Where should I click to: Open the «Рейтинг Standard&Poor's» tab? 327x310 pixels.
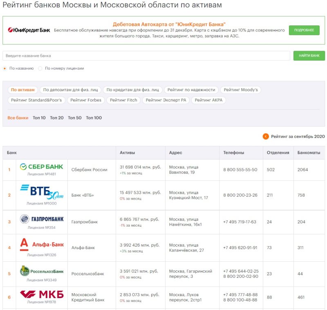(36, 100)
